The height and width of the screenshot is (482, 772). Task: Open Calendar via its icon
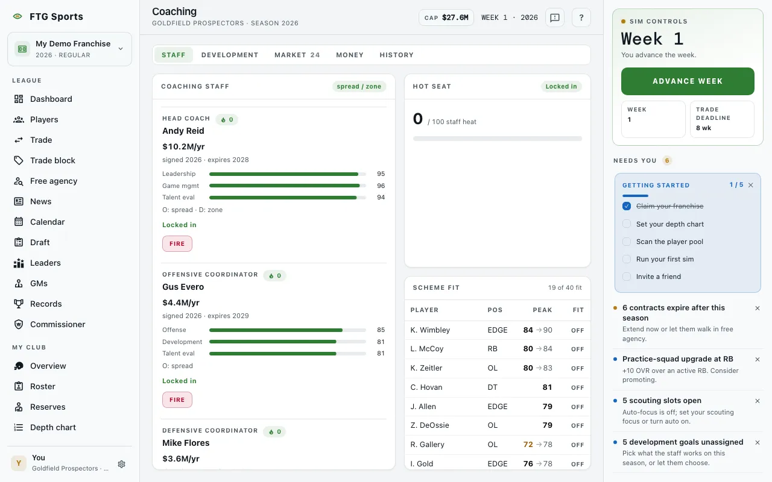(x=19, y=222)
